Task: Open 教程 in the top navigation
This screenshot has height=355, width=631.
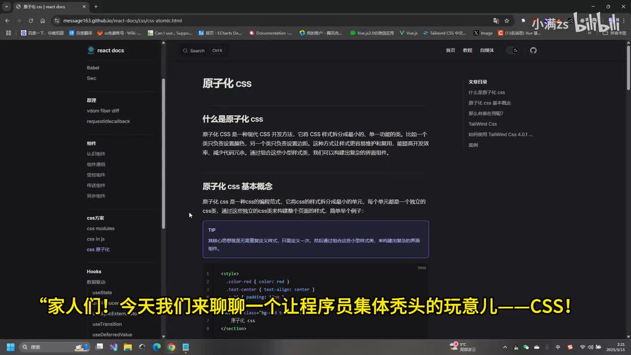Action: click(467, 50)
